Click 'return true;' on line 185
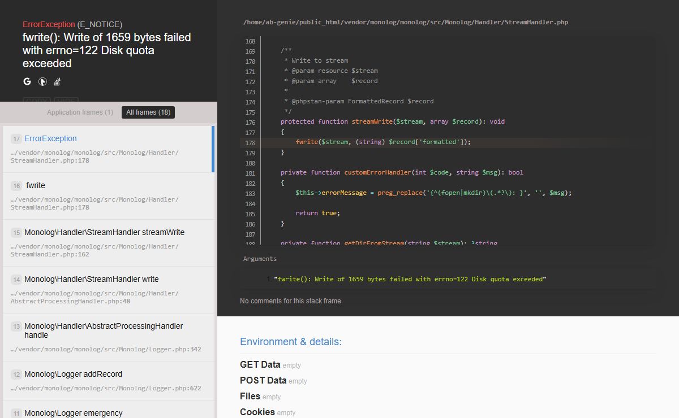Image resolution: width=679 pixels, height=418 pixels. (x=317, y=214)
